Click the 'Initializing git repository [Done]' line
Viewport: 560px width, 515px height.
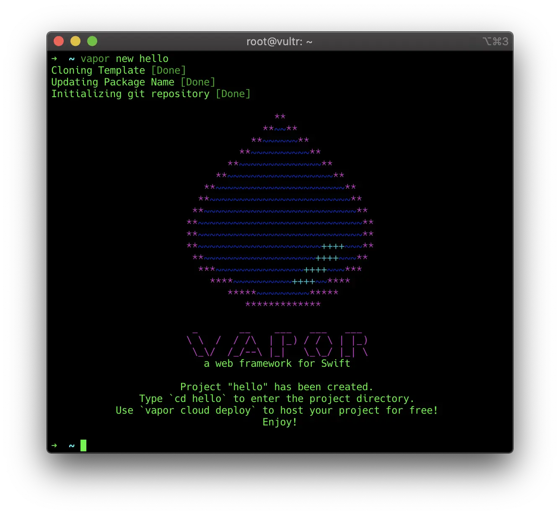(x=151, y=94)
